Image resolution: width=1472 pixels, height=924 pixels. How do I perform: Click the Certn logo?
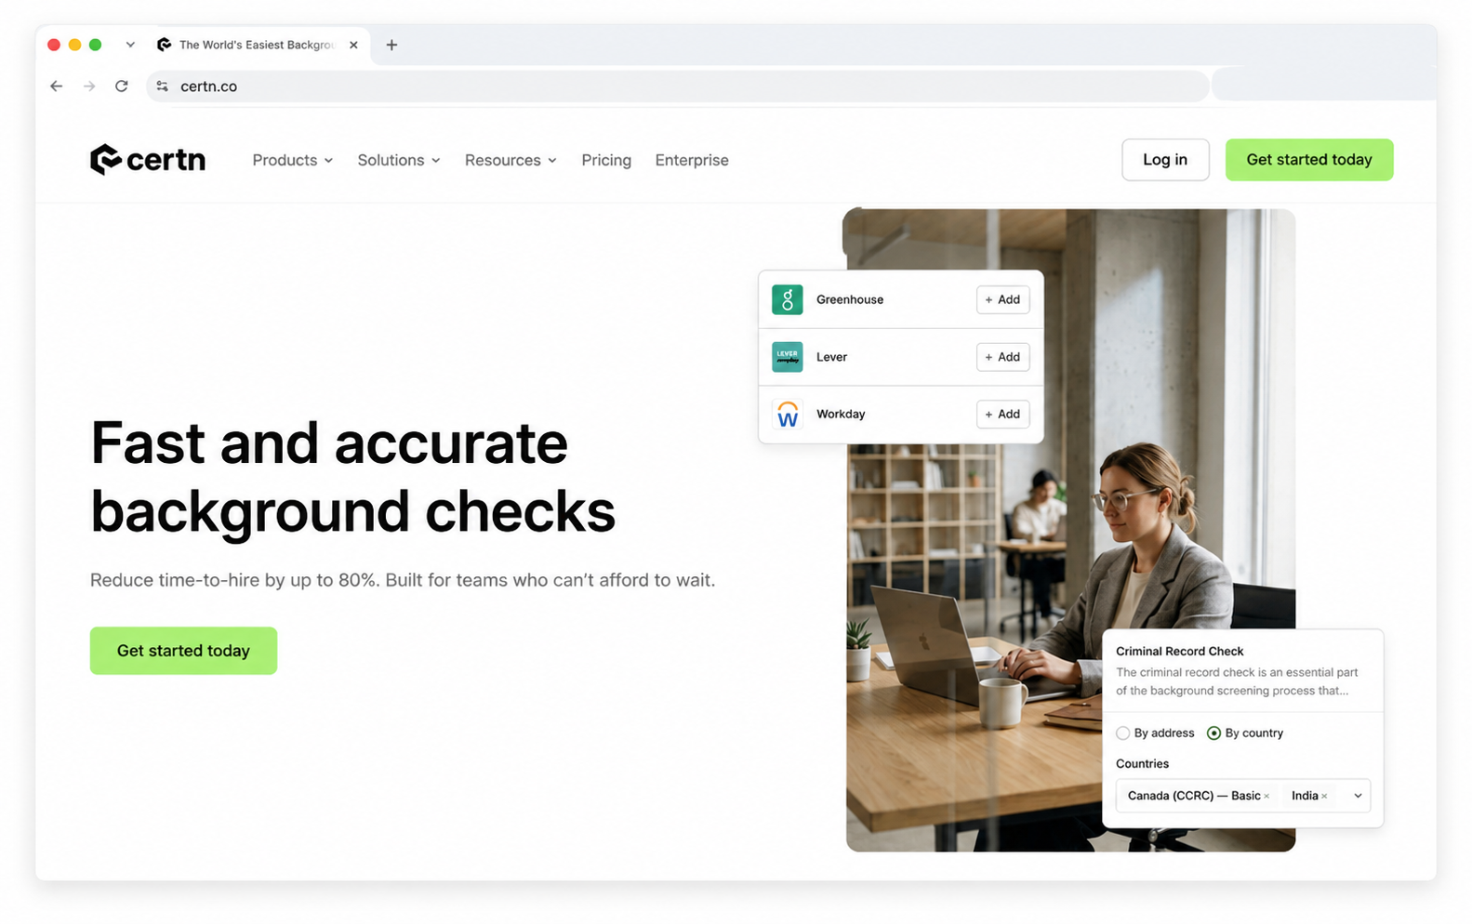tap(148, 160)
